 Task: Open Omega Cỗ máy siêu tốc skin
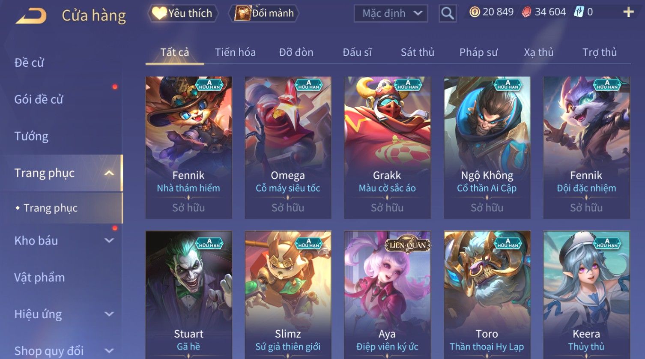(x=288, y=147)
